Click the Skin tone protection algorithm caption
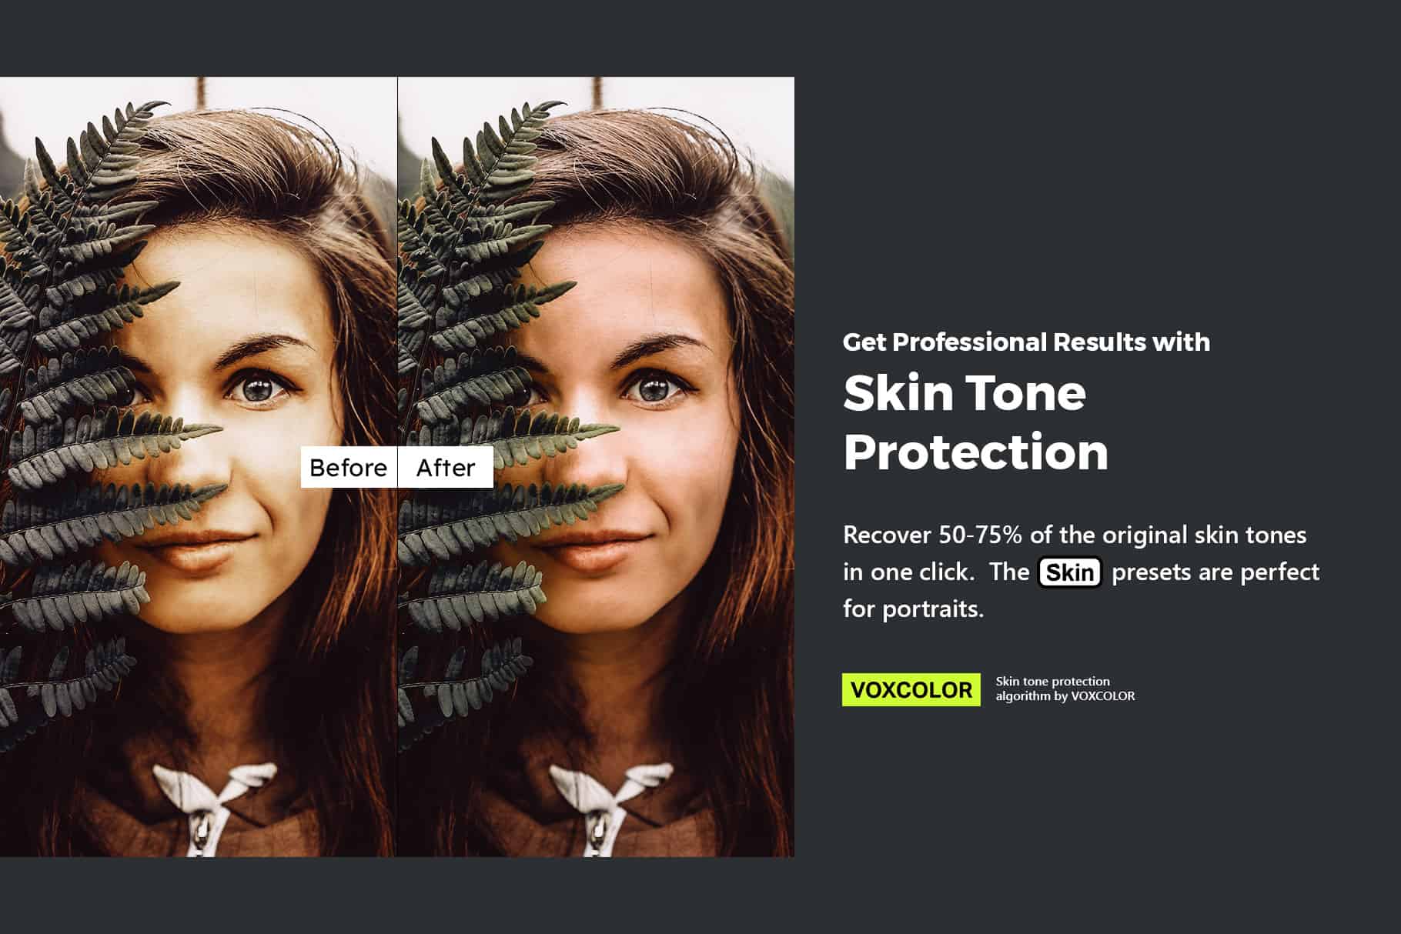Image resolution: width=1401 pixels, height=934 pixels. 1065,689
